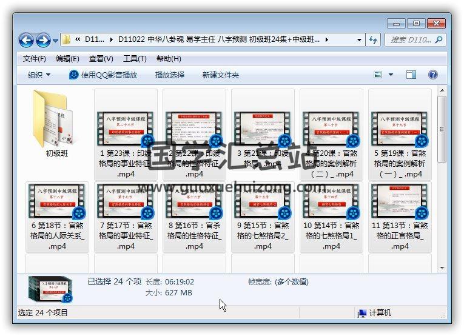Select video thumbnail 1 第23课

pos(126,129)
